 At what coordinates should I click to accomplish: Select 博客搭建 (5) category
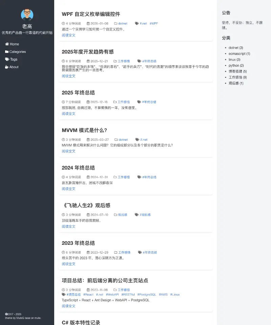click(x=237, y=71)
